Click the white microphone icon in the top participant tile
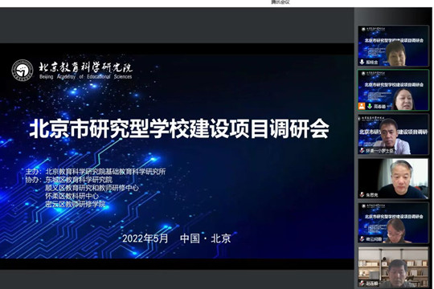This screenshot has width=434, height=289. 362,62
